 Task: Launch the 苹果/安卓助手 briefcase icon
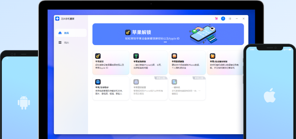[98, 82]
